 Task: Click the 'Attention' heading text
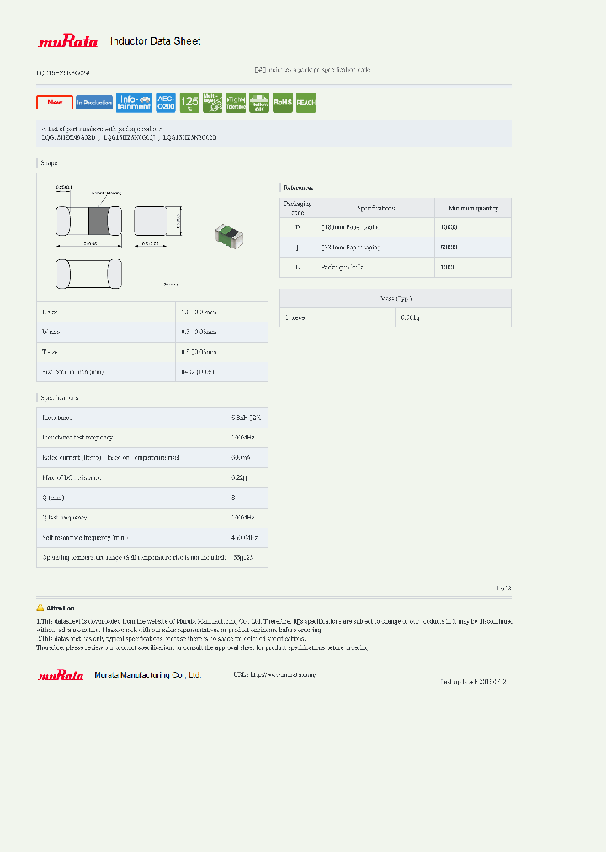(61, 608)
